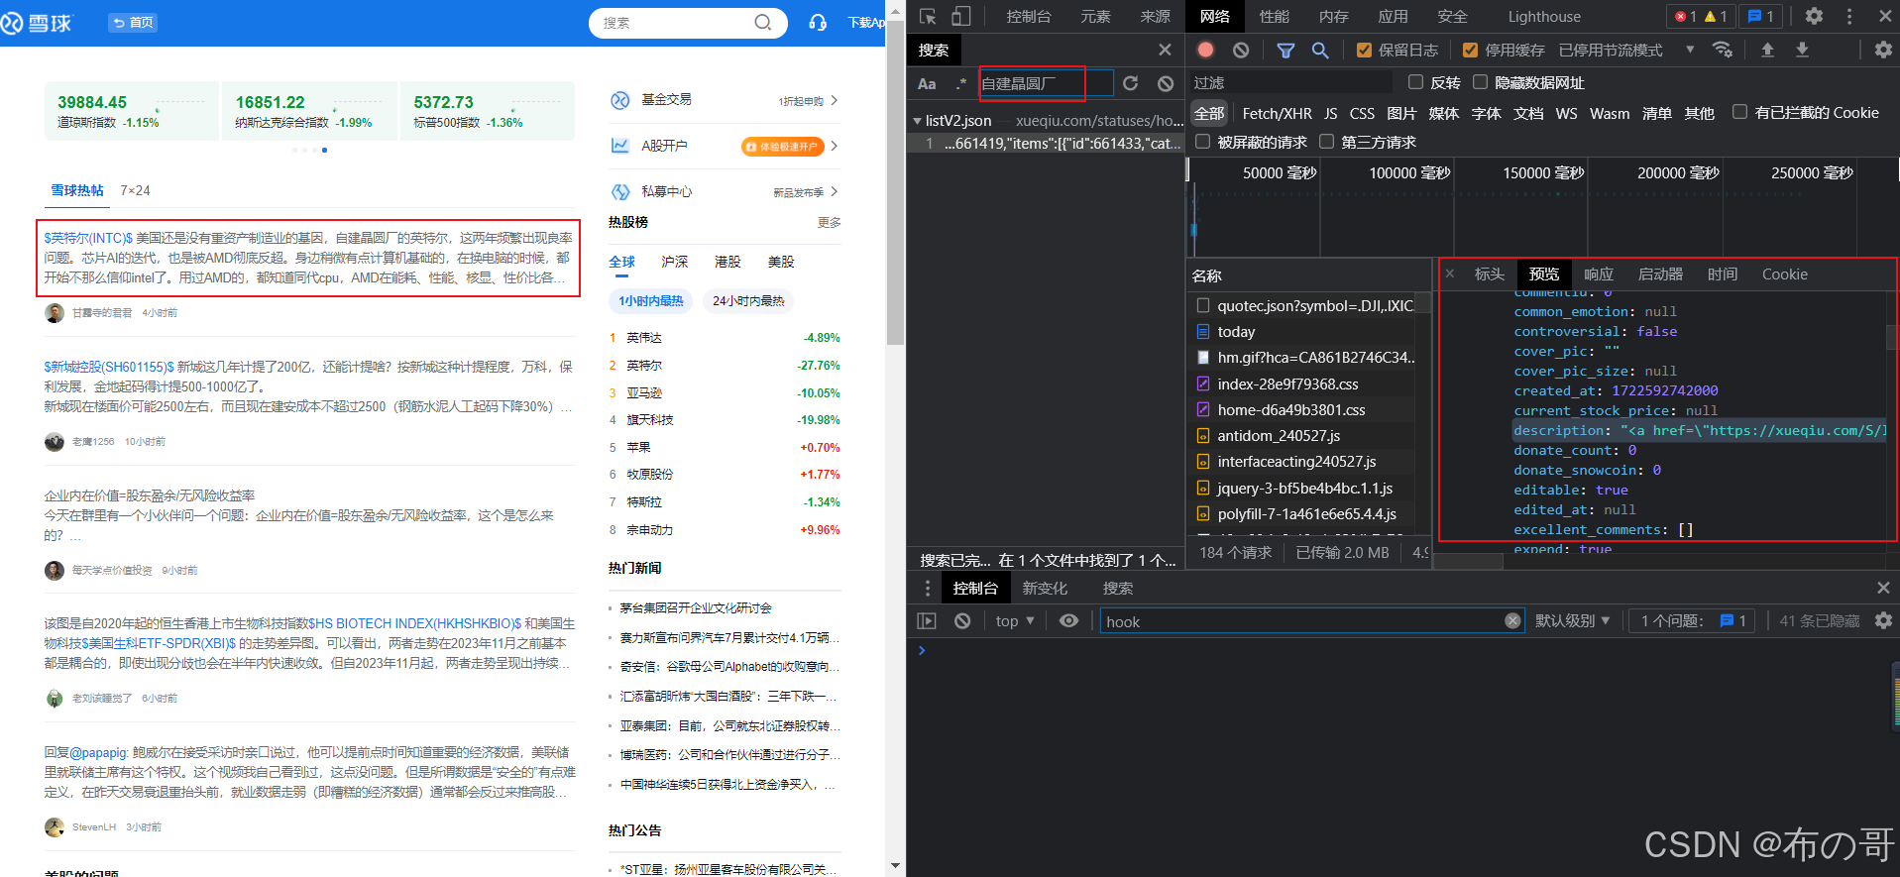The width and height of the screenshot is (1900, 877).
Task: Switch to the 控制台 top tab
Action: click(x=1029, y=16)
